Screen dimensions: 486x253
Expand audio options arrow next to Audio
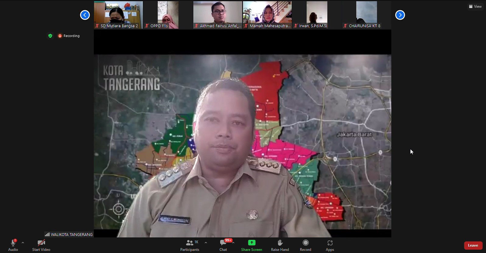point(23,243)
